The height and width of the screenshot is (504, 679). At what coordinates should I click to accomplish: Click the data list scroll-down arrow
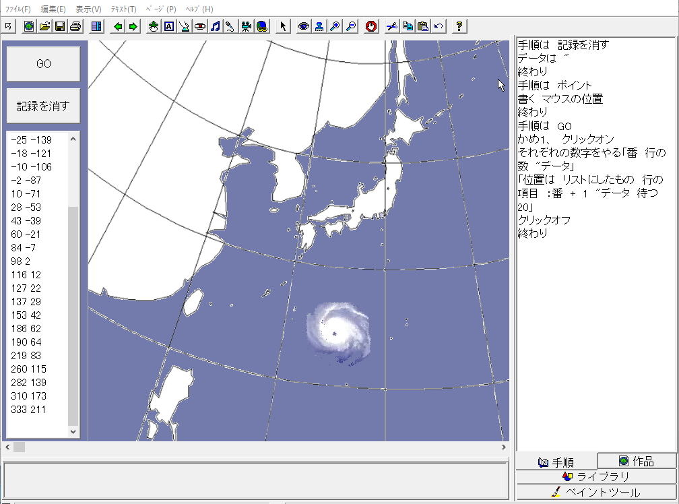click(73, 431)
